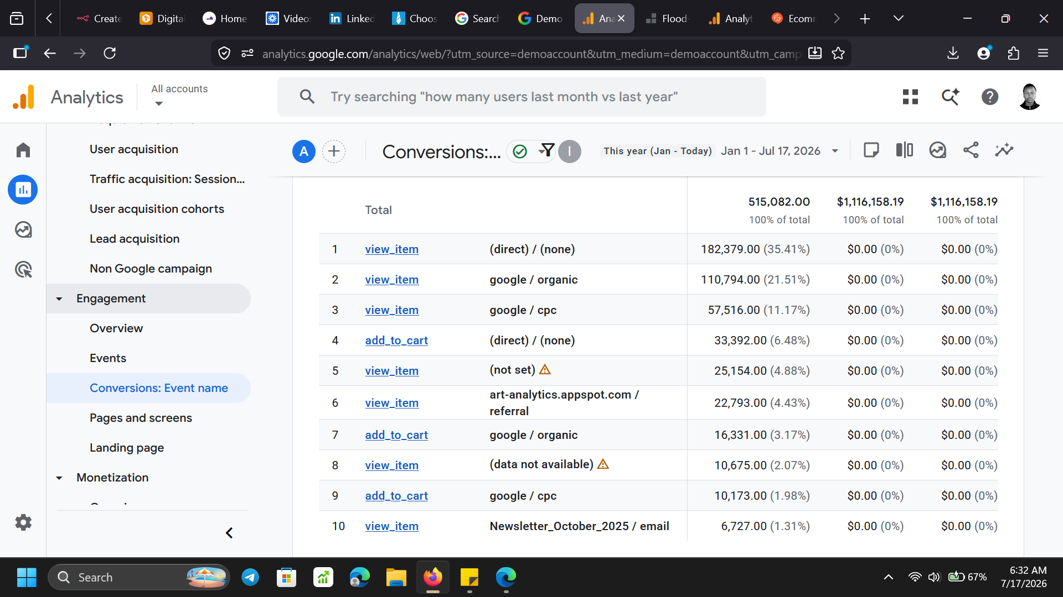Image resolution: width=1063 pixels, height=597 pixels.
Task: Open the Home icon in left rail
Action: click(23, 150)
